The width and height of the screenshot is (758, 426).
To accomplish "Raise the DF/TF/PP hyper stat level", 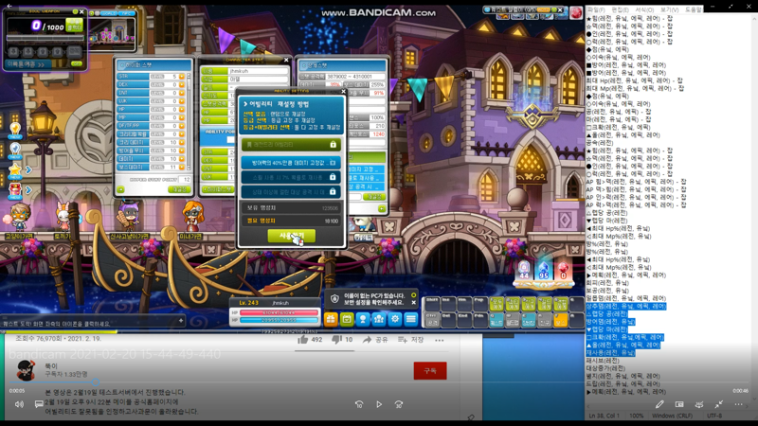I will (x=182, y=126).
